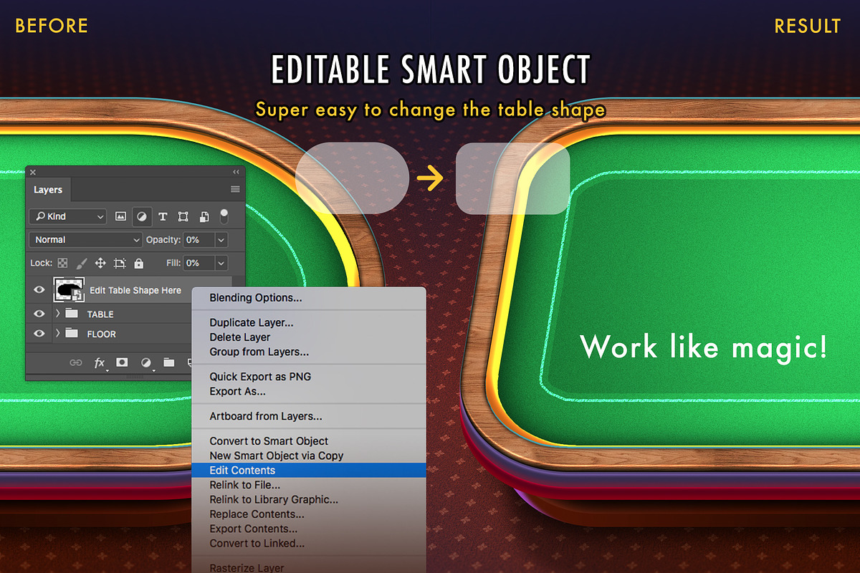This screenshot has width=860, height=573.
Task: Expand the FLOOR group chevron
Action: pos(57,334)
